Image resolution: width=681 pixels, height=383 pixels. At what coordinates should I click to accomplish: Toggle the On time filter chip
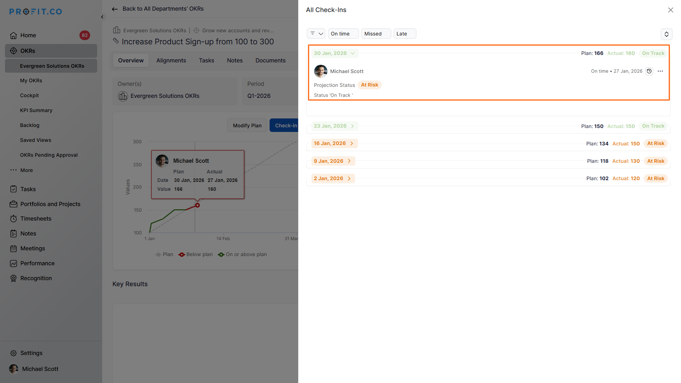click(343, 34)
